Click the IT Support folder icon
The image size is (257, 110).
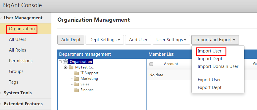click(x=76, y=73)
